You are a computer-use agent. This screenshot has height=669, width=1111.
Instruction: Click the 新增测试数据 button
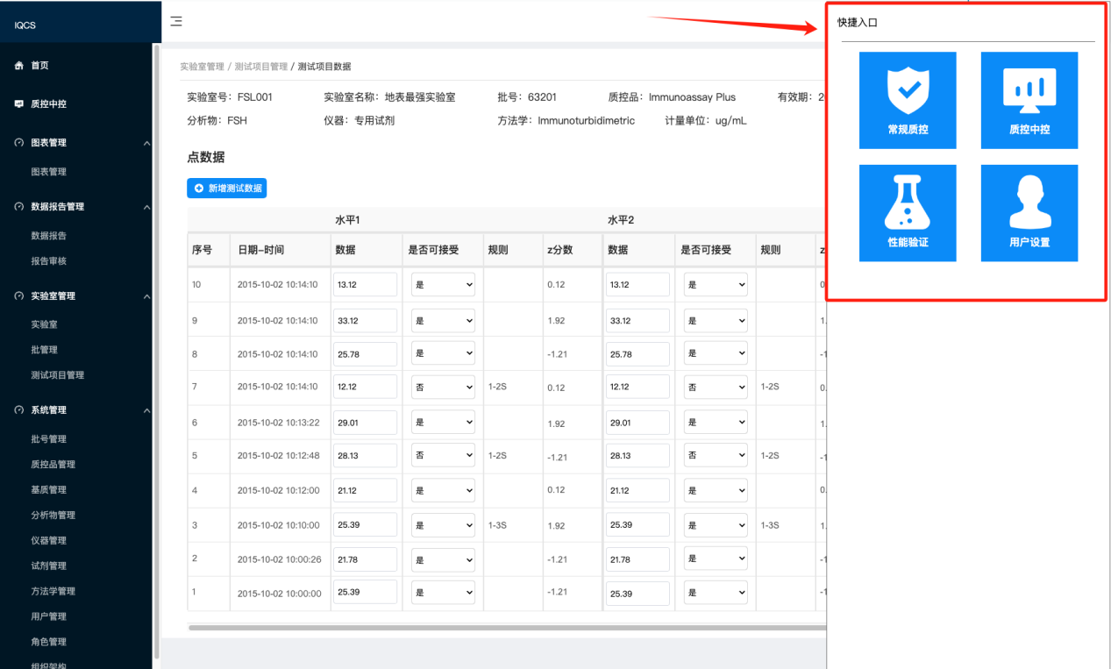[226, 189]
